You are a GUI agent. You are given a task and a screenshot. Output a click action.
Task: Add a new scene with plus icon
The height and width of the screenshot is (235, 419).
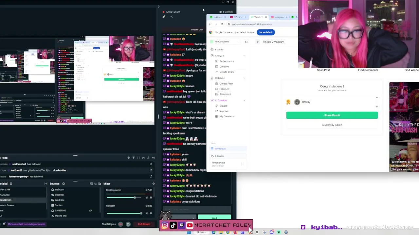click(11, 184)
